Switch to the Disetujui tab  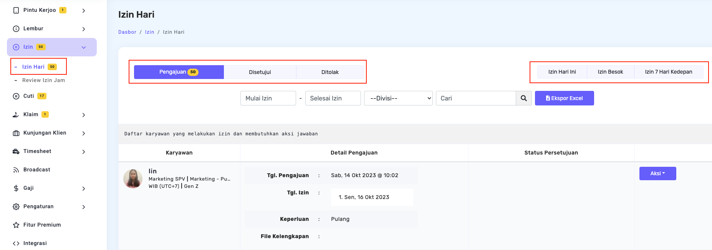tap(260, 72)
